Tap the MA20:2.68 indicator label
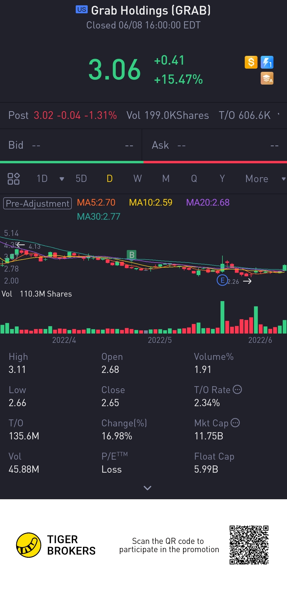 point(208,203)
